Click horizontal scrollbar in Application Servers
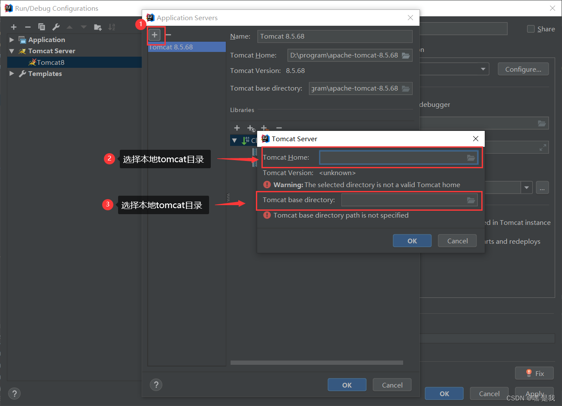This screenshot has width=562, height=406. [x=316, y=363]
